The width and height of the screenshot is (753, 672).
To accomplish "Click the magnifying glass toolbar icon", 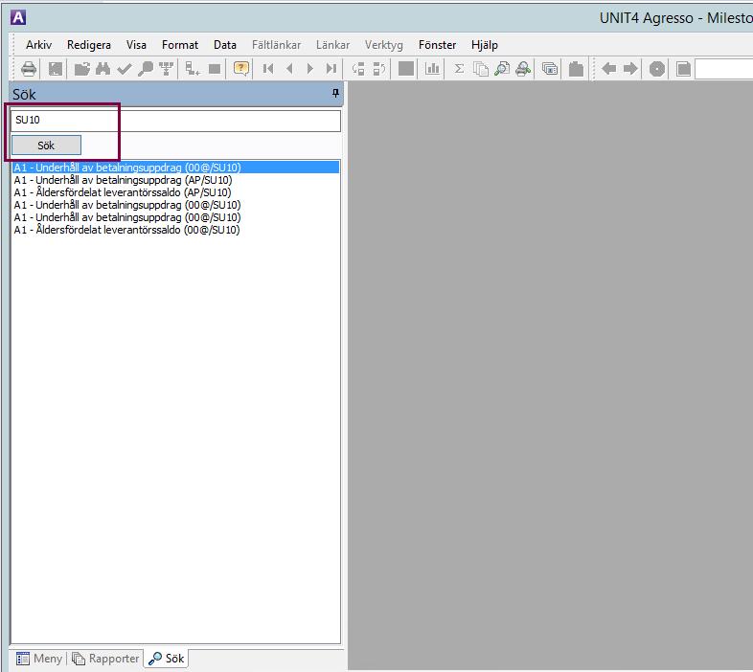I will [145, 69].
